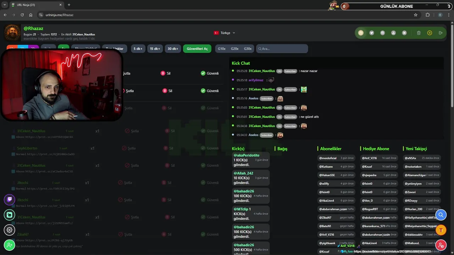Open the Türkçe language dropdown
The image size is (454, 255).
225,33
